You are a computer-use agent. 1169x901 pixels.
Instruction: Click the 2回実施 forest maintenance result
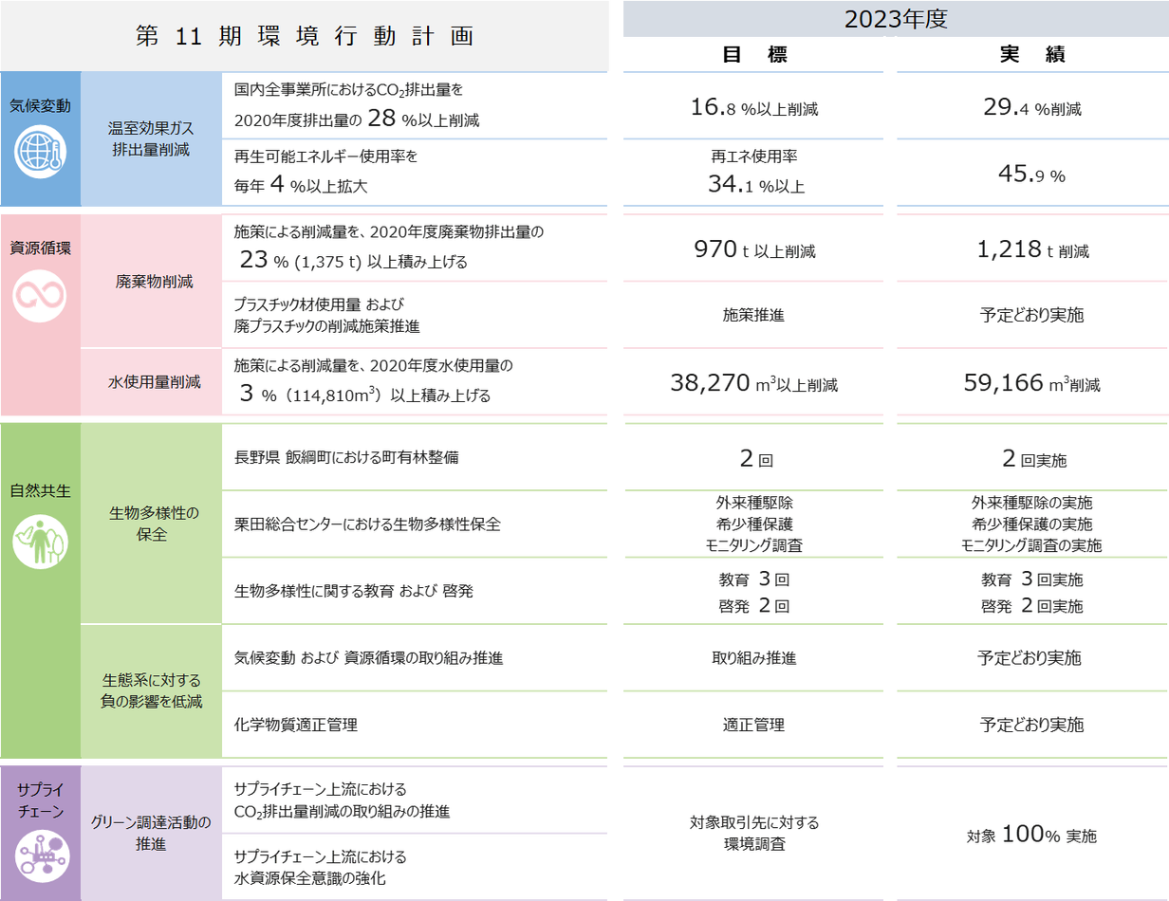click(1032, 459)
